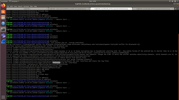179x100 pixels.
Task: Open the tab list dropdown arrow
Action: pos(178,9)
